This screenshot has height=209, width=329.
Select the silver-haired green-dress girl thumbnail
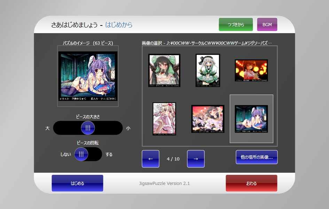coord(208,70)
